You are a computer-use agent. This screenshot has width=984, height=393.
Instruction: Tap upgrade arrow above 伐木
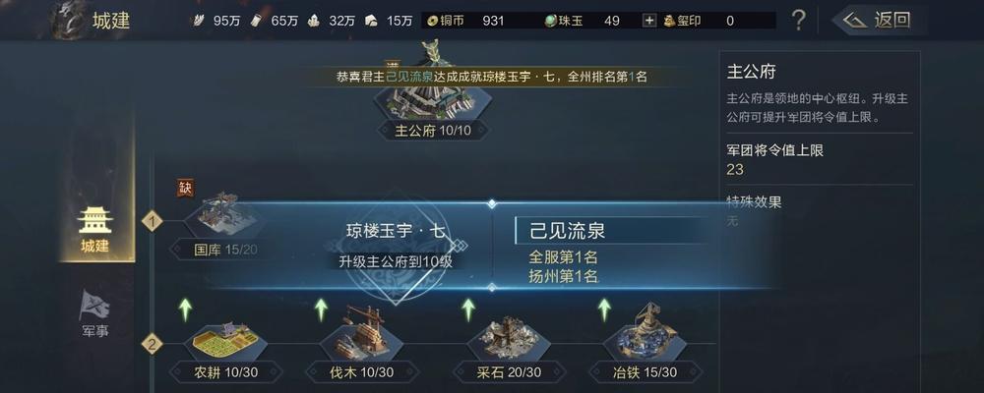pos(321,309)
